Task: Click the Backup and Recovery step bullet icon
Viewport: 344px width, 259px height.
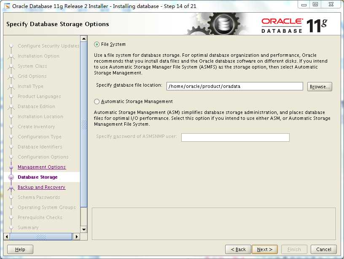Action: coord(11,188)
